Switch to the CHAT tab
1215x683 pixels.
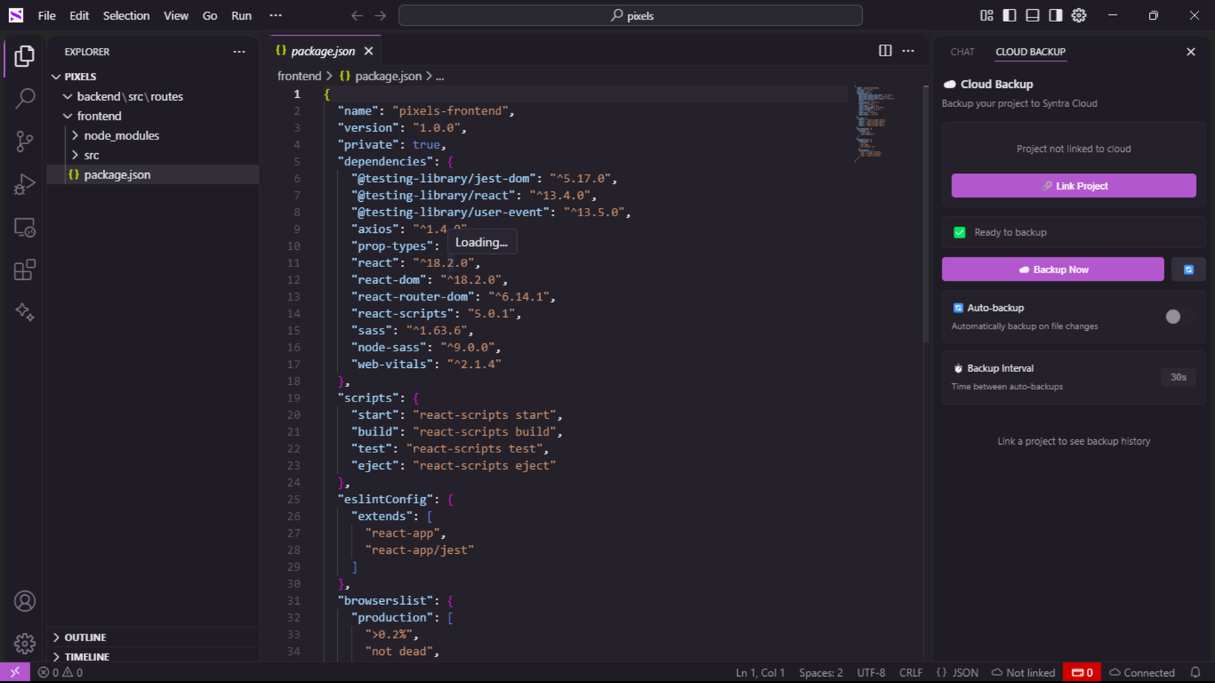(962, 52)
